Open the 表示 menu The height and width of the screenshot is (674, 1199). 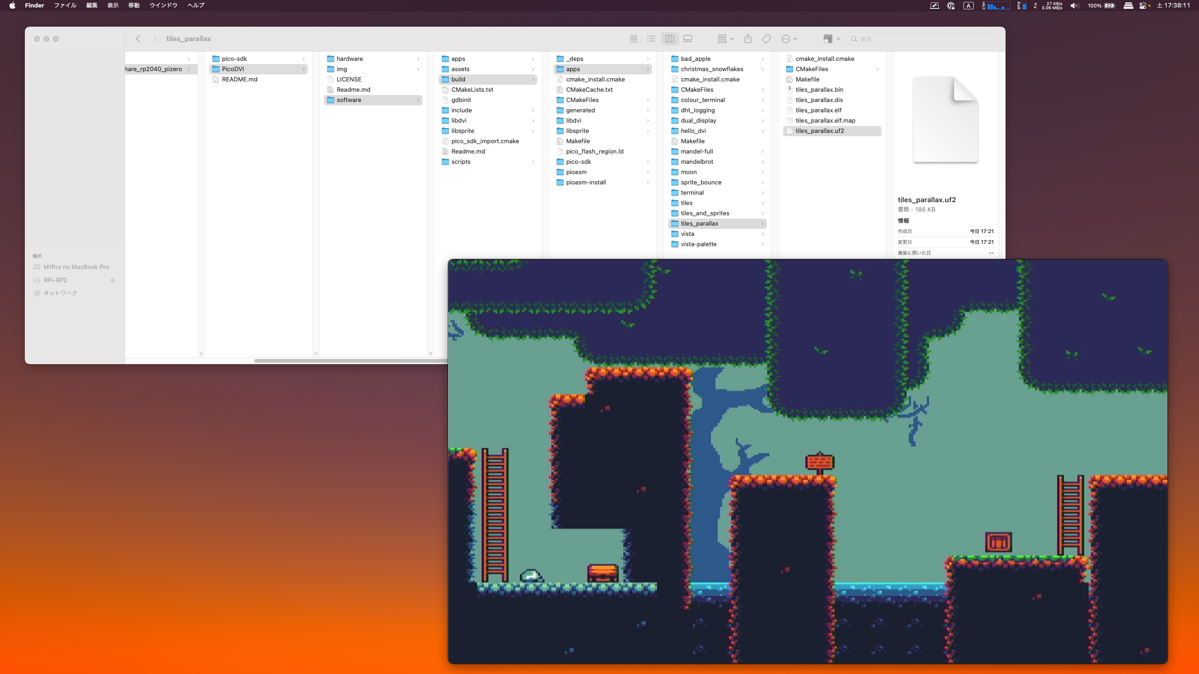[x=113, y=6]
